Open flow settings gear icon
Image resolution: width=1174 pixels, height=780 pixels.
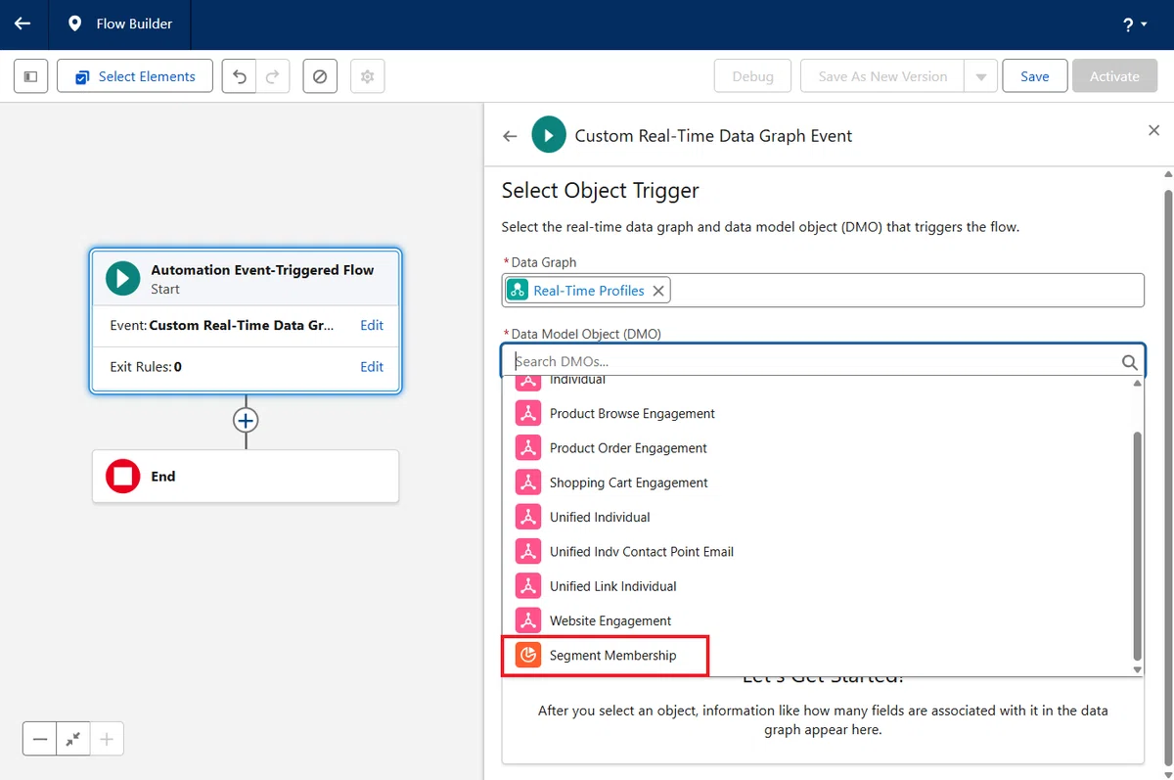(368, 76)
